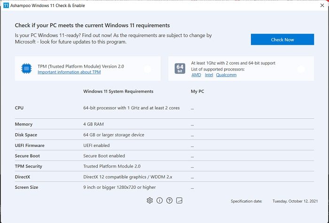Click the square icon beside the help icon

click(x=179, y=200)
